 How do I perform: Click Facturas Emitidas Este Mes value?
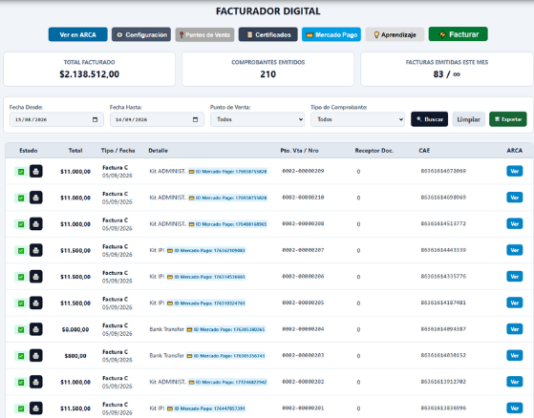(x=446, y=74)
